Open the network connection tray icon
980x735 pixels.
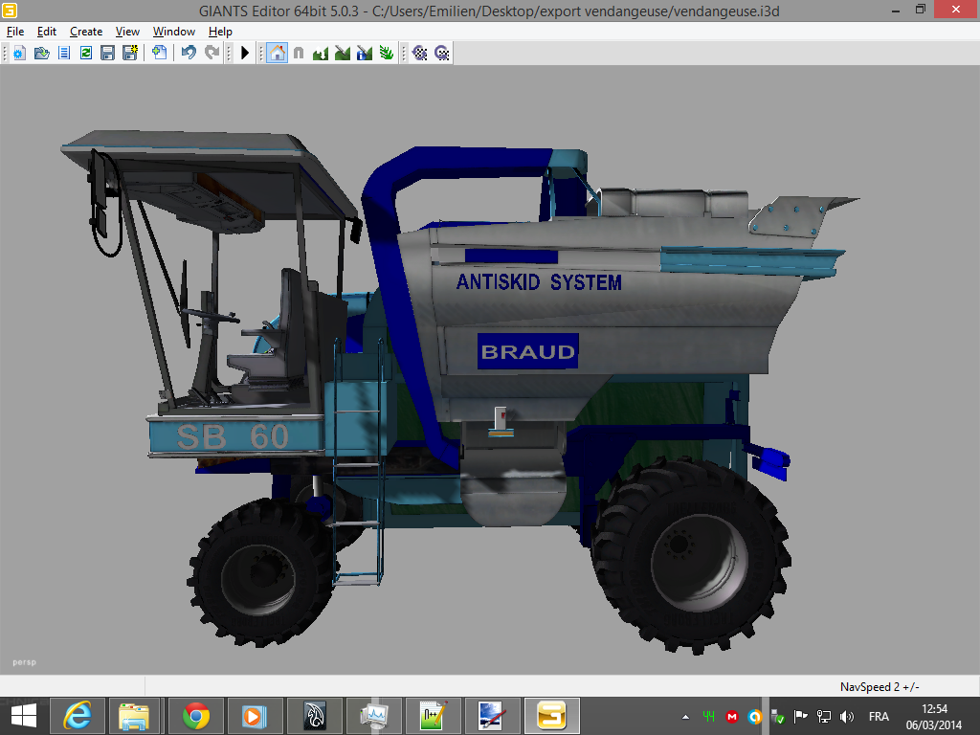(824, 717)
